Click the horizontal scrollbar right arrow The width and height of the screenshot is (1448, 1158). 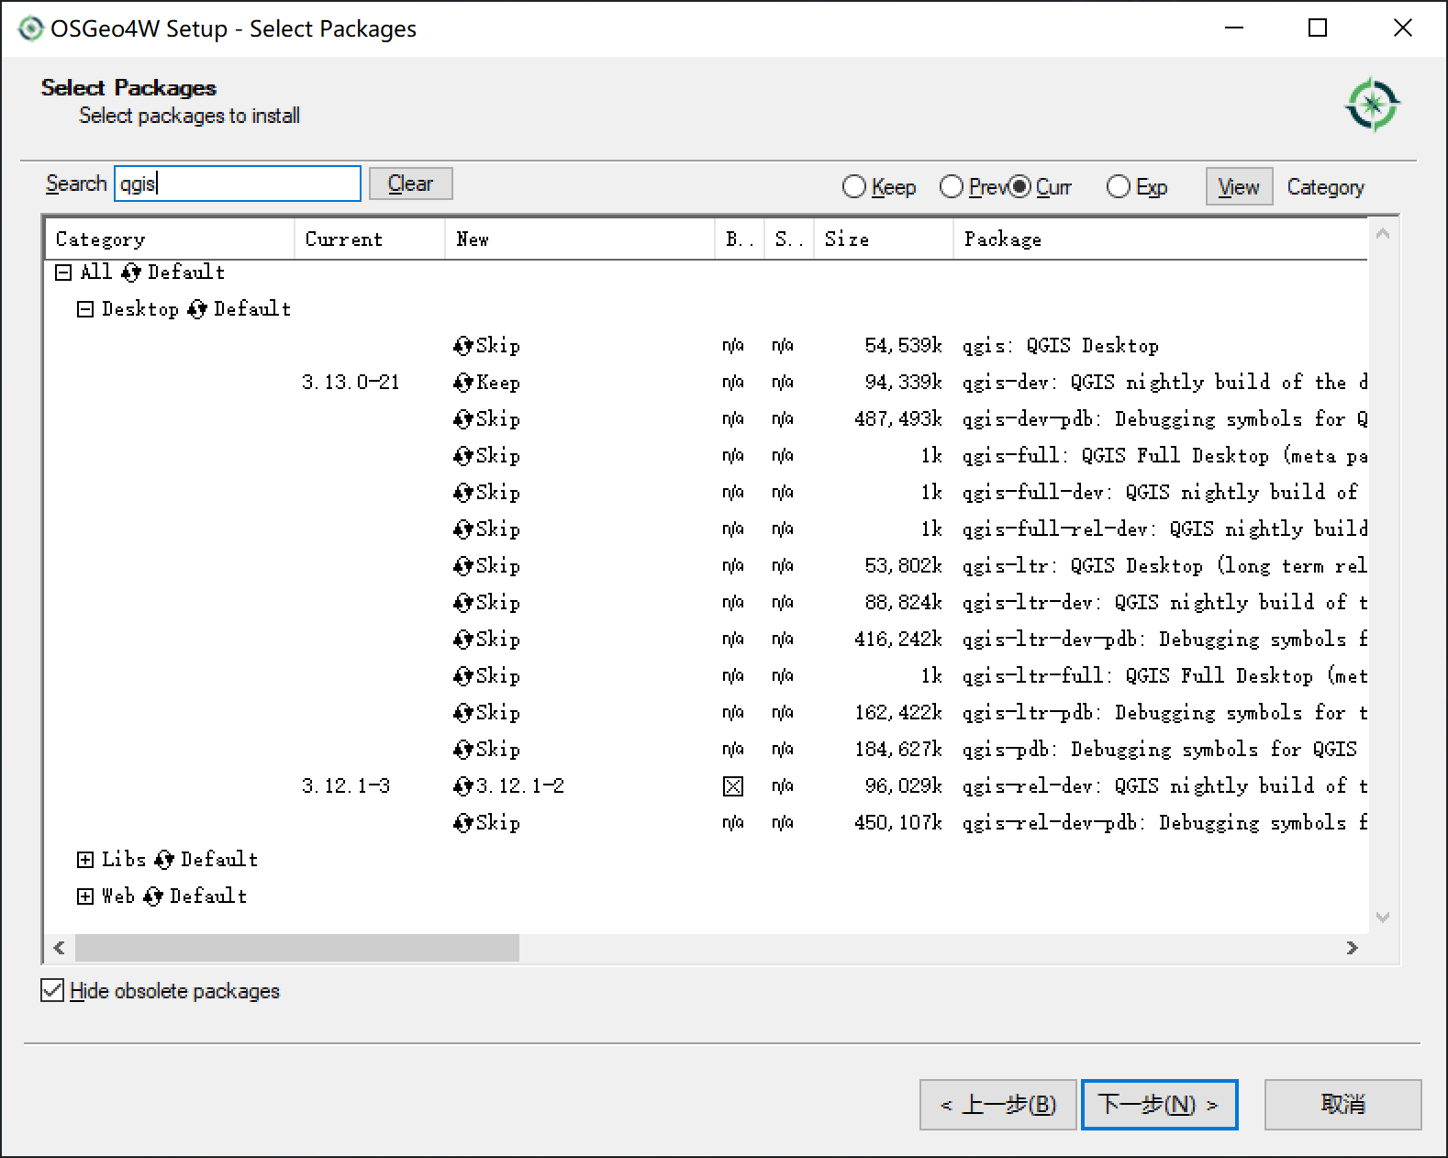coord(1352,948)
